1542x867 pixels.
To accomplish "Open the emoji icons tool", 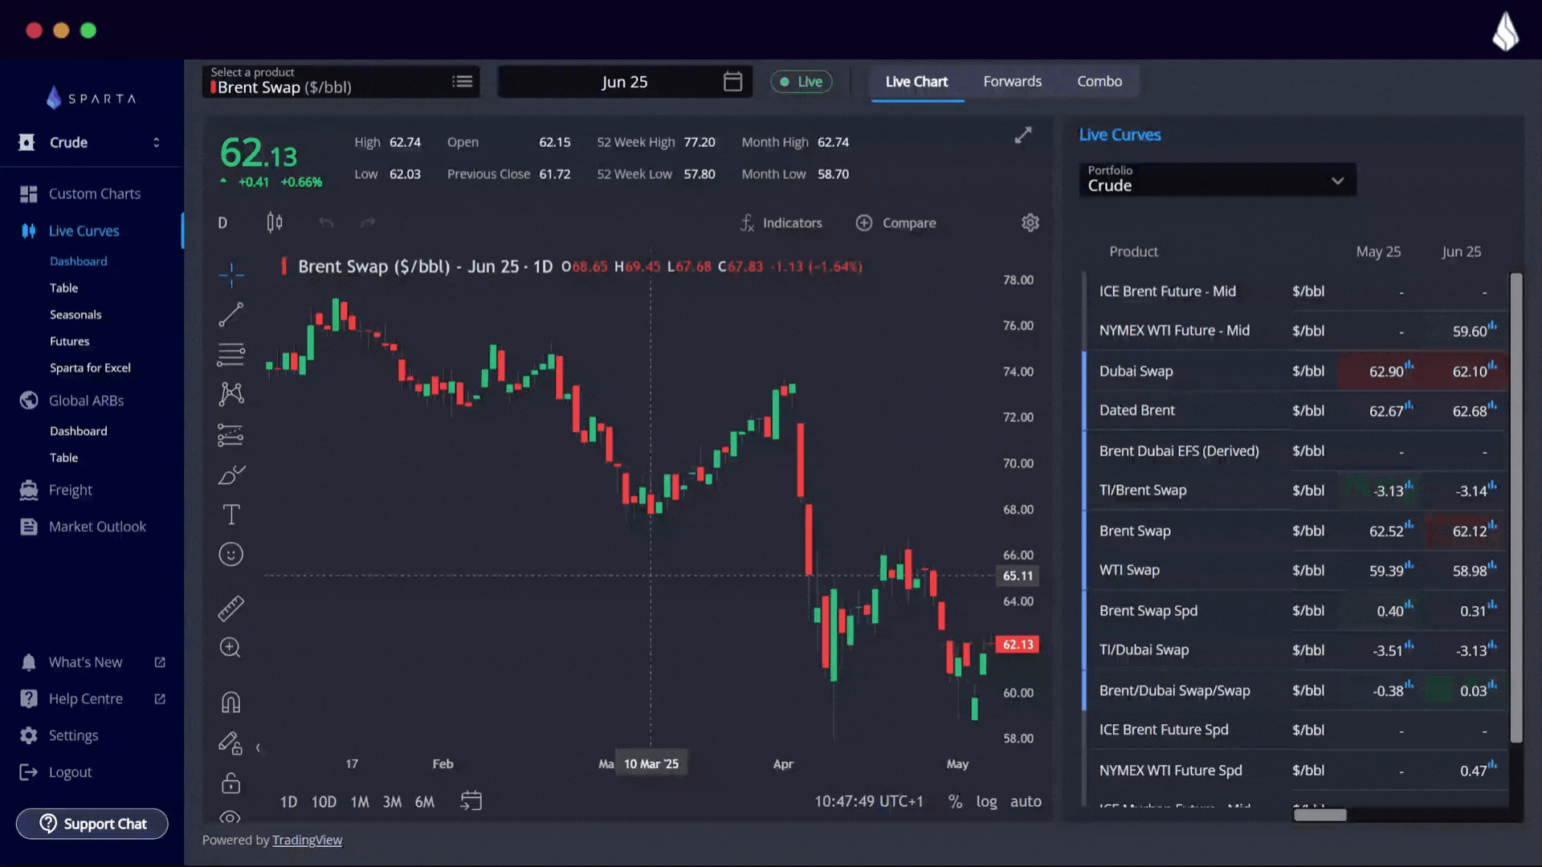I will [x=230, y=555].
